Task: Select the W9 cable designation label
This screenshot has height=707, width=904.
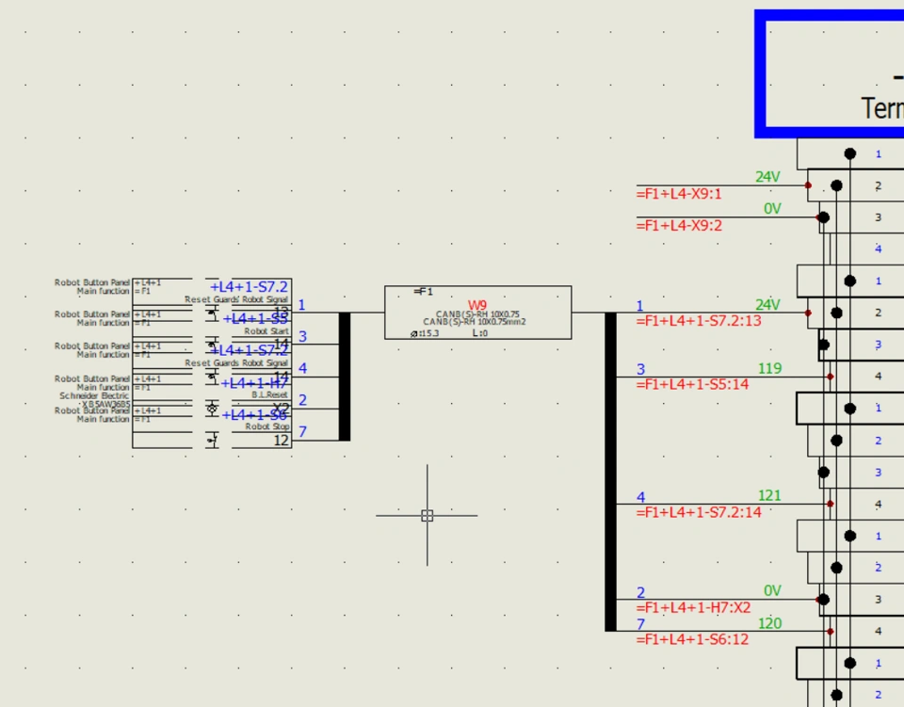Action: pos(477,305)
